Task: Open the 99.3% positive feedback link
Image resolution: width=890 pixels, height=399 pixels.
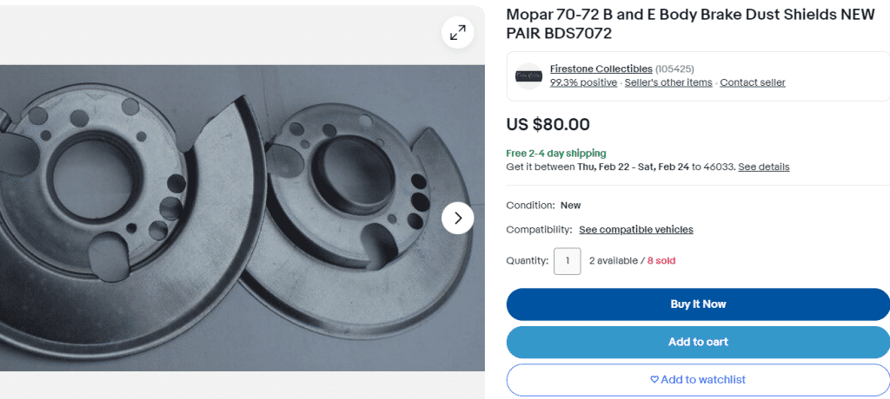Action: 583,82
